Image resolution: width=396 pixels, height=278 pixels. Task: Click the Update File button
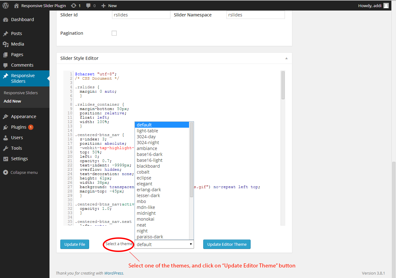click(75, 244)
